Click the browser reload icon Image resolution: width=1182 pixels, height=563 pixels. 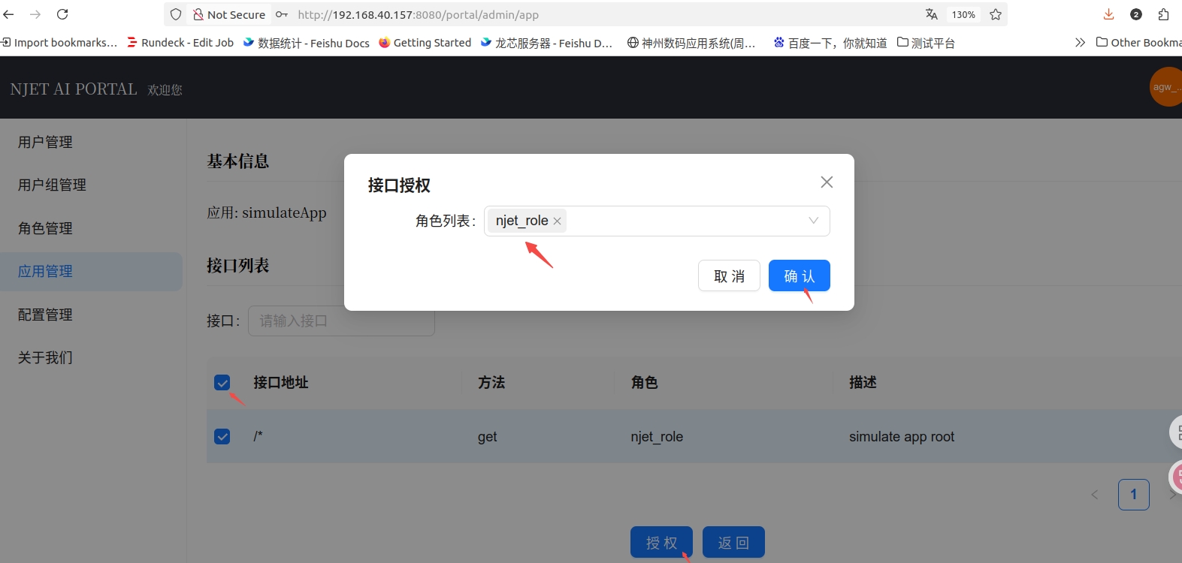(62, 14)
